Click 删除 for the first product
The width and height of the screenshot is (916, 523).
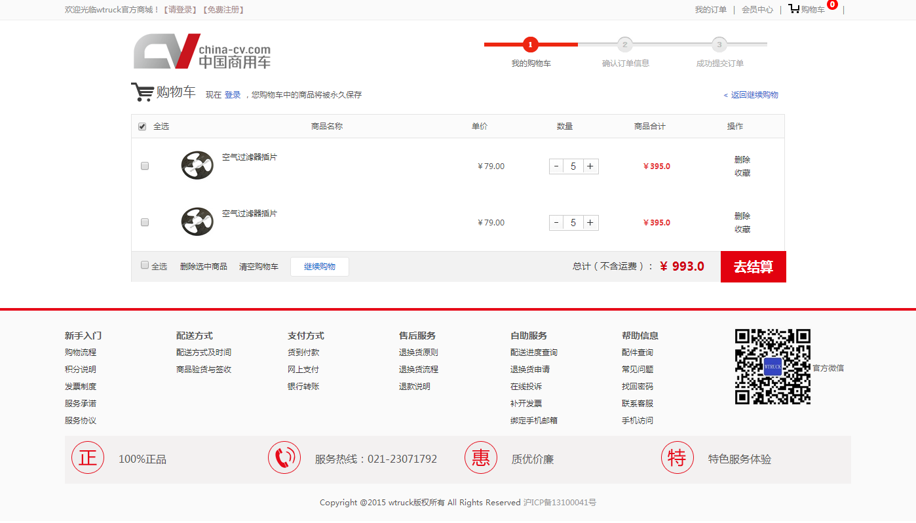(x=742, y=160)
